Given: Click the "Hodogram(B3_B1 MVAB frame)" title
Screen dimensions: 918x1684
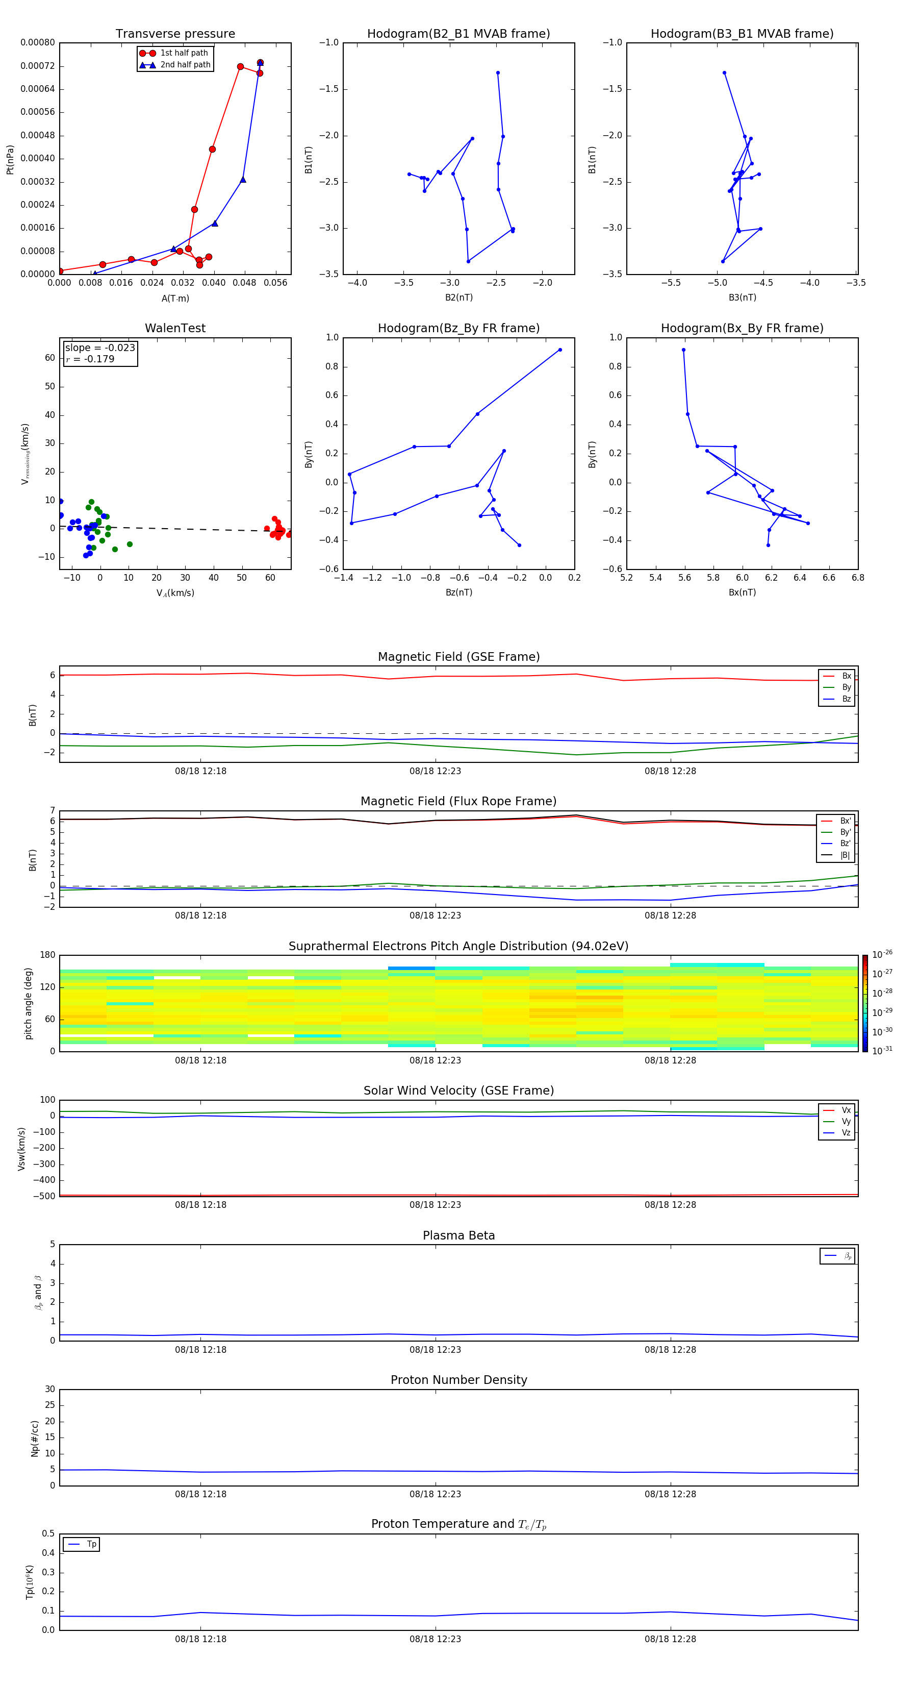Looking at the screenshot, I should [742, 34].
